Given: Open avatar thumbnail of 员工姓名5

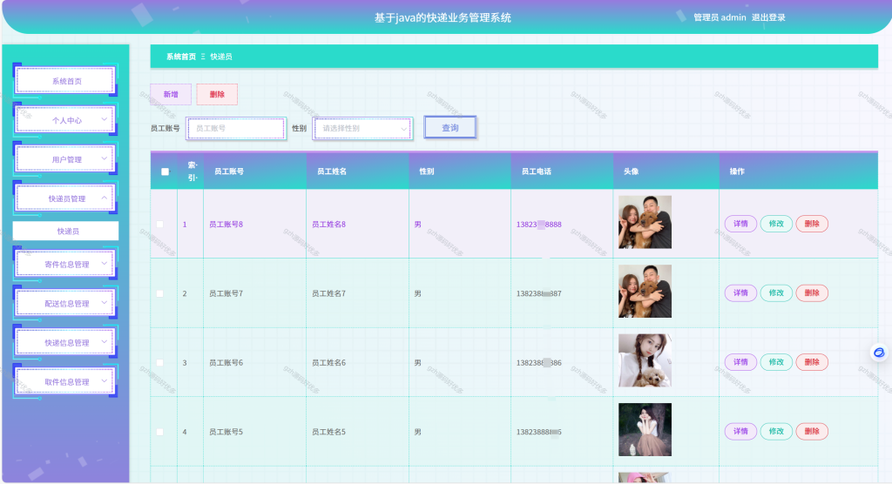Looking at the screenshot, I should (645, 430).
